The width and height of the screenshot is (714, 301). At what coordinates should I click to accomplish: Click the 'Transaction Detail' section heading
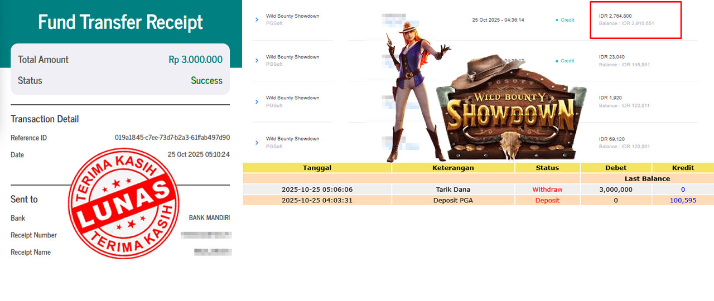click(x=45, y=119)
